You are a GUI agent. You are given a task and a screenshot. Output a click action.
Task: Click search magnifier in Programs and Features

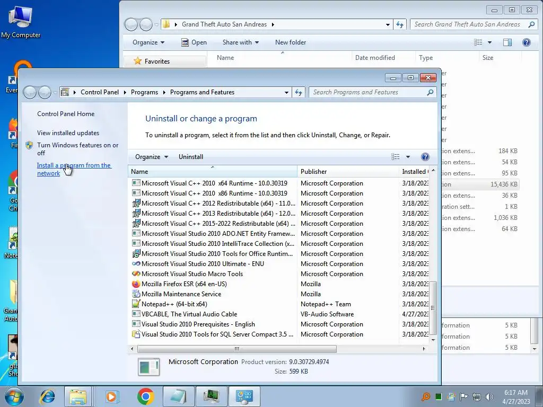coord(430,92)
